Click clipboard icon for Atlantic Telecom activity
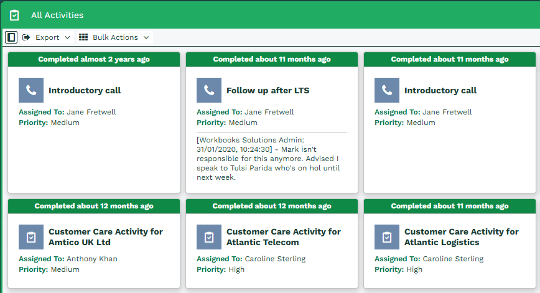Image resolution: width=540 pixels, height=293 pixels. point(209,237)
